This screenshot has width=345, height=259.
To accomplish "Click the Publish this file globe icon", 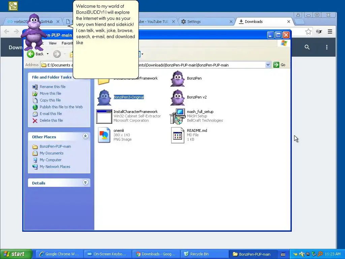I will point(35,107).
